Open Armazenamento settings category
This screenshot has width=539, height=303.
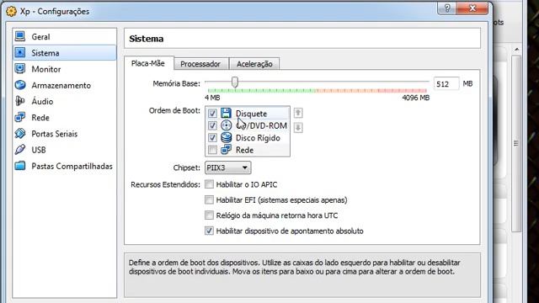[65, 85]
